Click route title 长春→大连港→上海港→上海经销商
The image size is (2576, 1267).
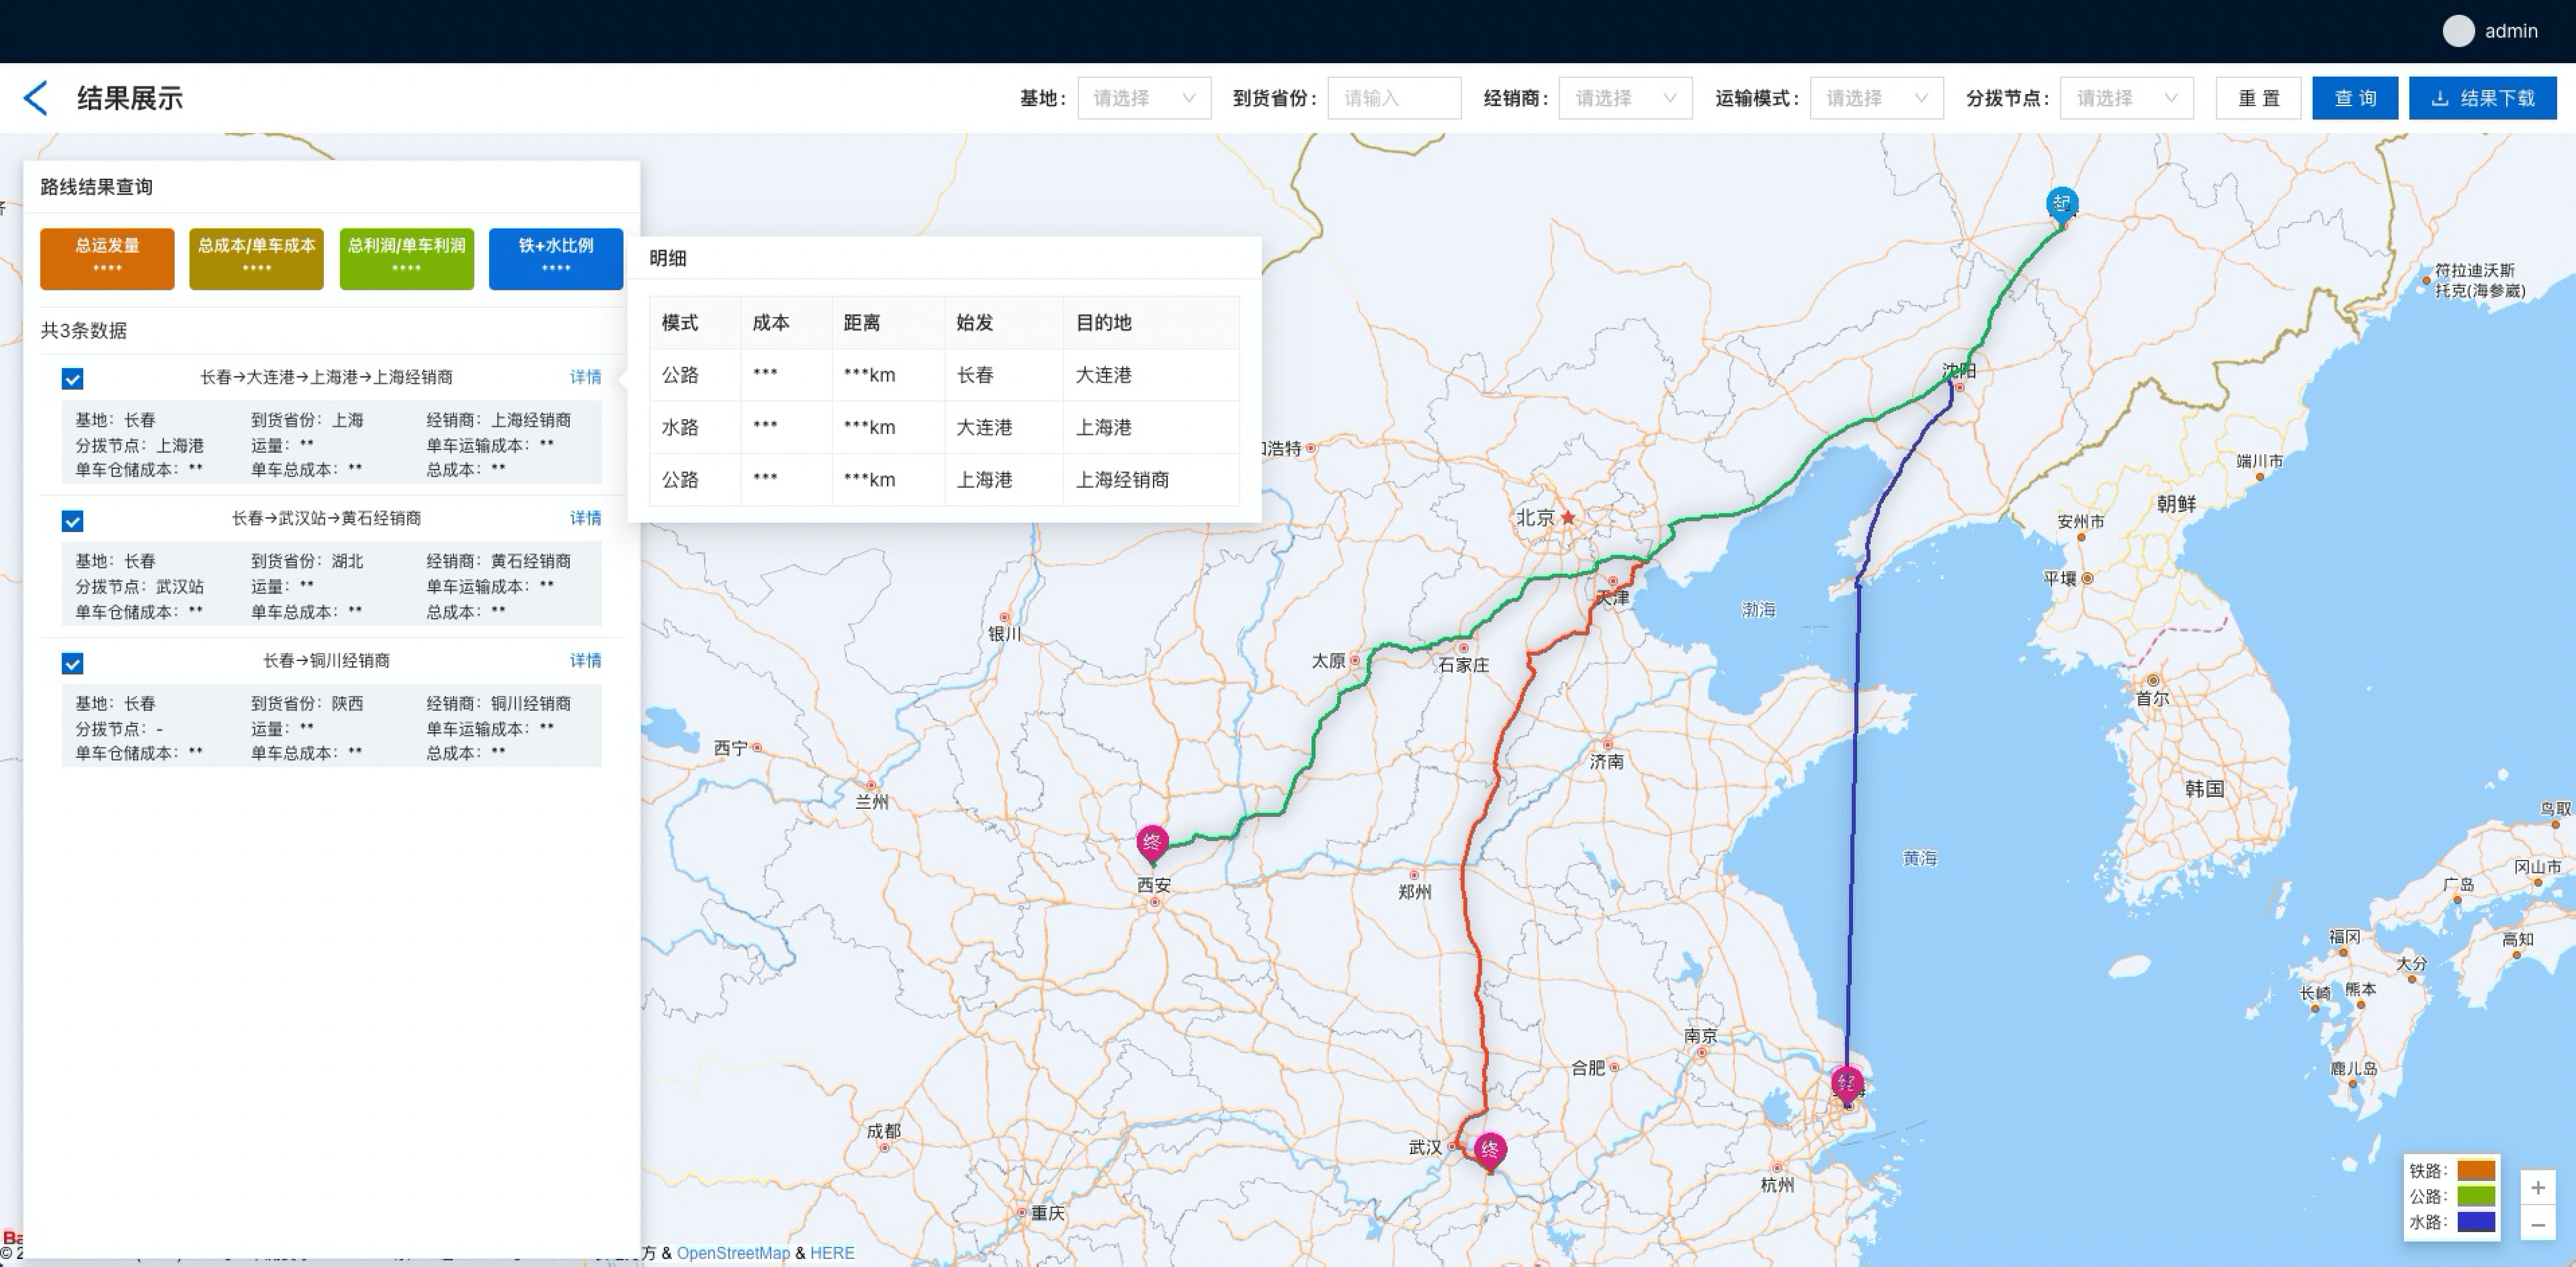(326, 377)
